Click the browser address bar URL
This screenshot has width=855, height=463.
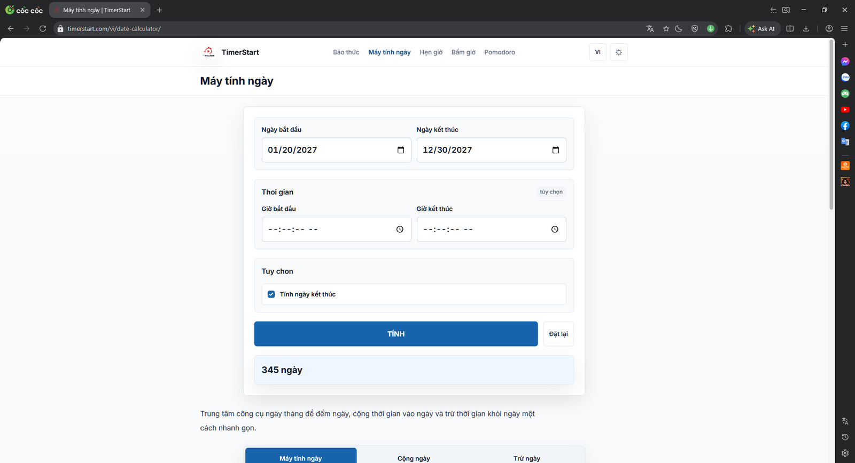pyautogui.click(x=114, y=29)
